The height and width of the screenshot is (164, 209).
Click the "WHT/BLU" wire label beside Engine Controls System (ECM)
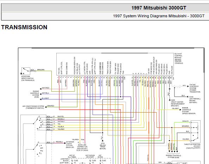[45, 93]
